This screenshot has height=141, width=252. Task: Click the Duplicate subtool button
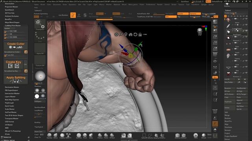(230, 102)
